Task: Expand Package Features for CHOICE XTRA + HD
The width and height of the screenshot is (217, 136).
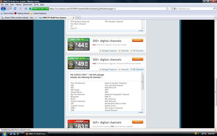Action: tap(108, 51)
